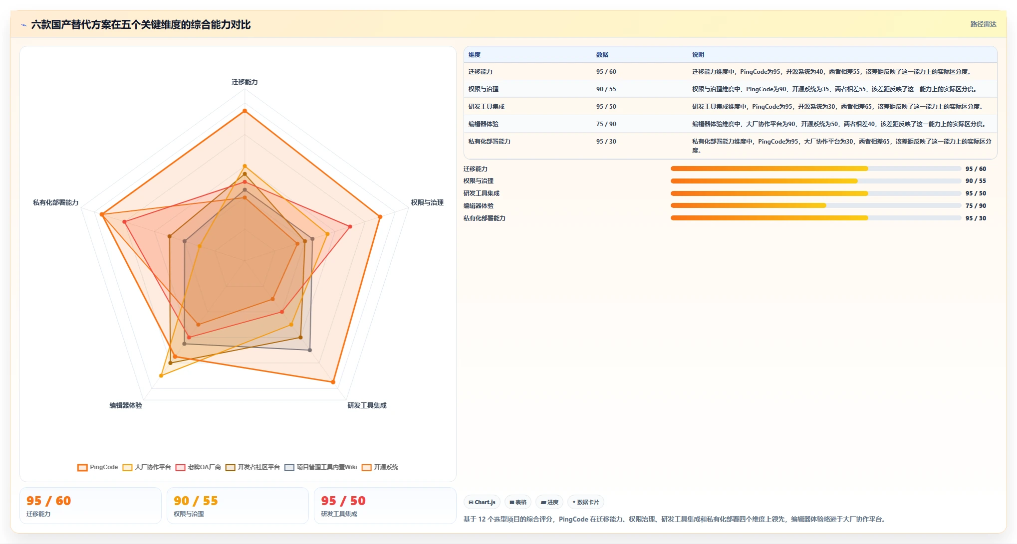Hide 开源系统 dataset in legend
The width and height of the screenshot is (1017, 544).
380,467
